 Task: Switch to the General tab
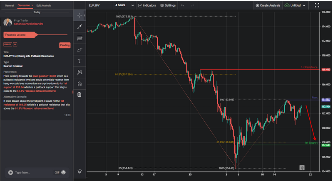point(9,5)
